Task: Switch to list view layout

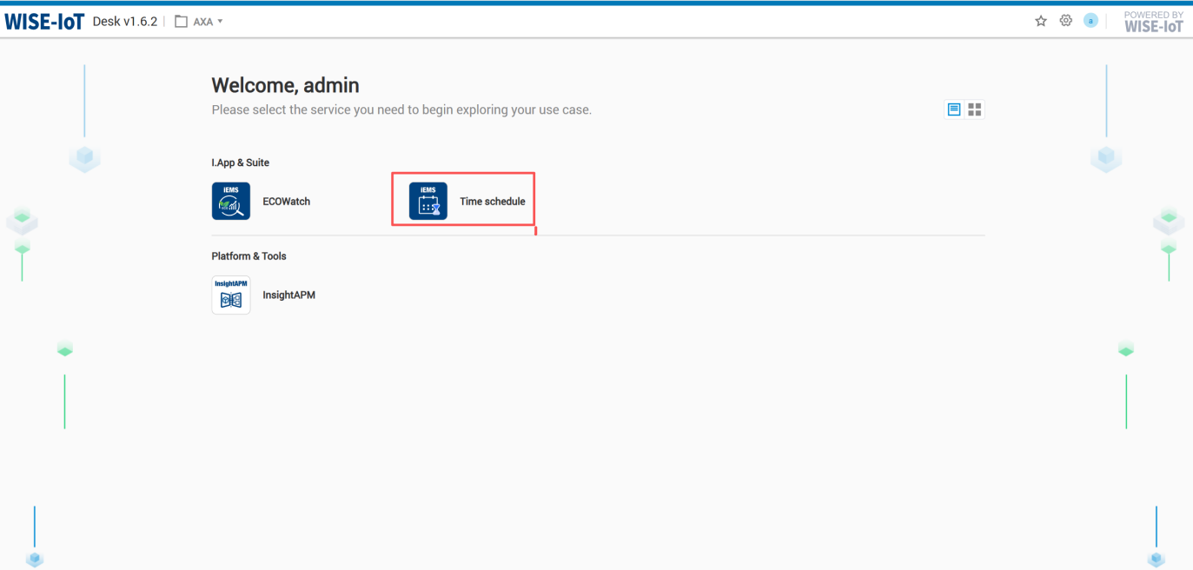Action: point(953,109)
